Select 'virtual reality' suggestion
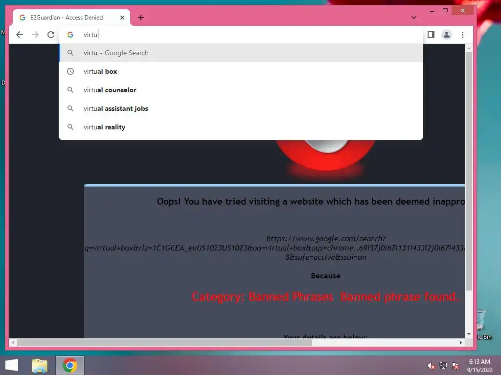Screen dimensions: 501x375 pos(241,127)
